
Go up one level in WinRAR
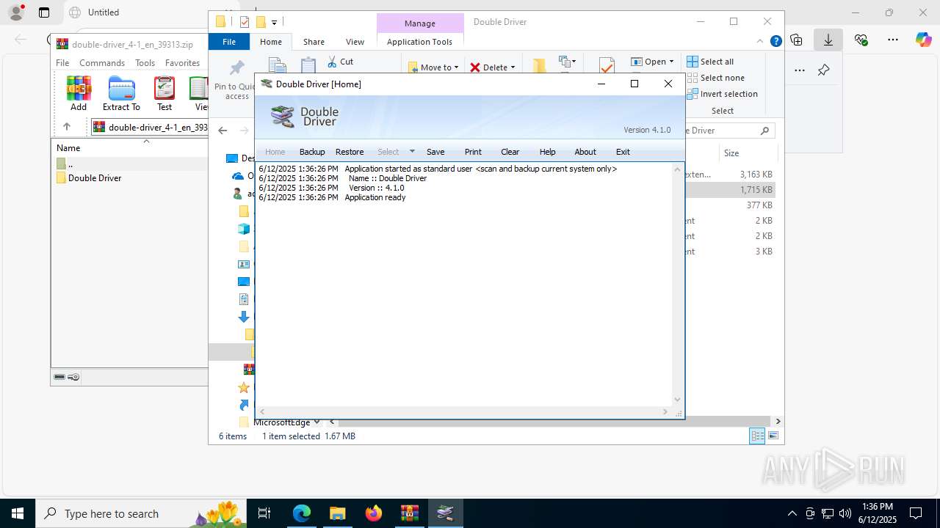tap(67, 127)
